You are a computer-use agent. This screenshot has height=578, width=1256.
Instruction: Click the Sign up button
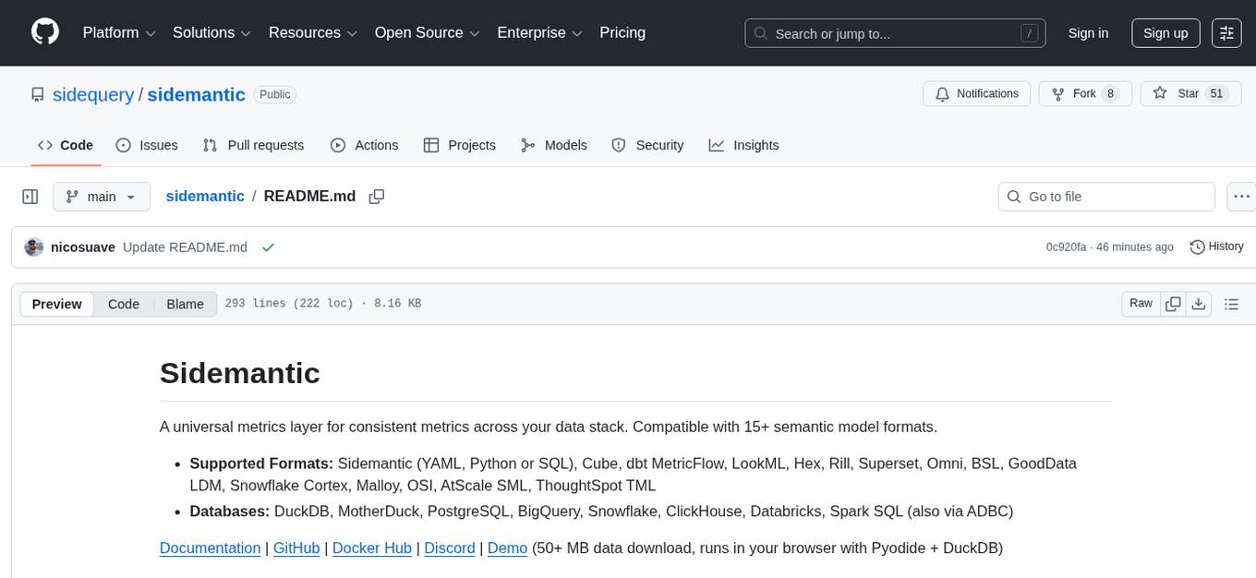(1165, 33)
